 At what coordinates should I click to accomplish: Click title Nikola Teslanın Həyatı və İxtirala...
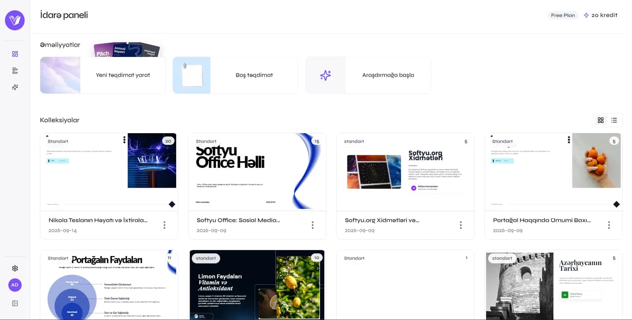pyautogui.click(x=98, y=220)
